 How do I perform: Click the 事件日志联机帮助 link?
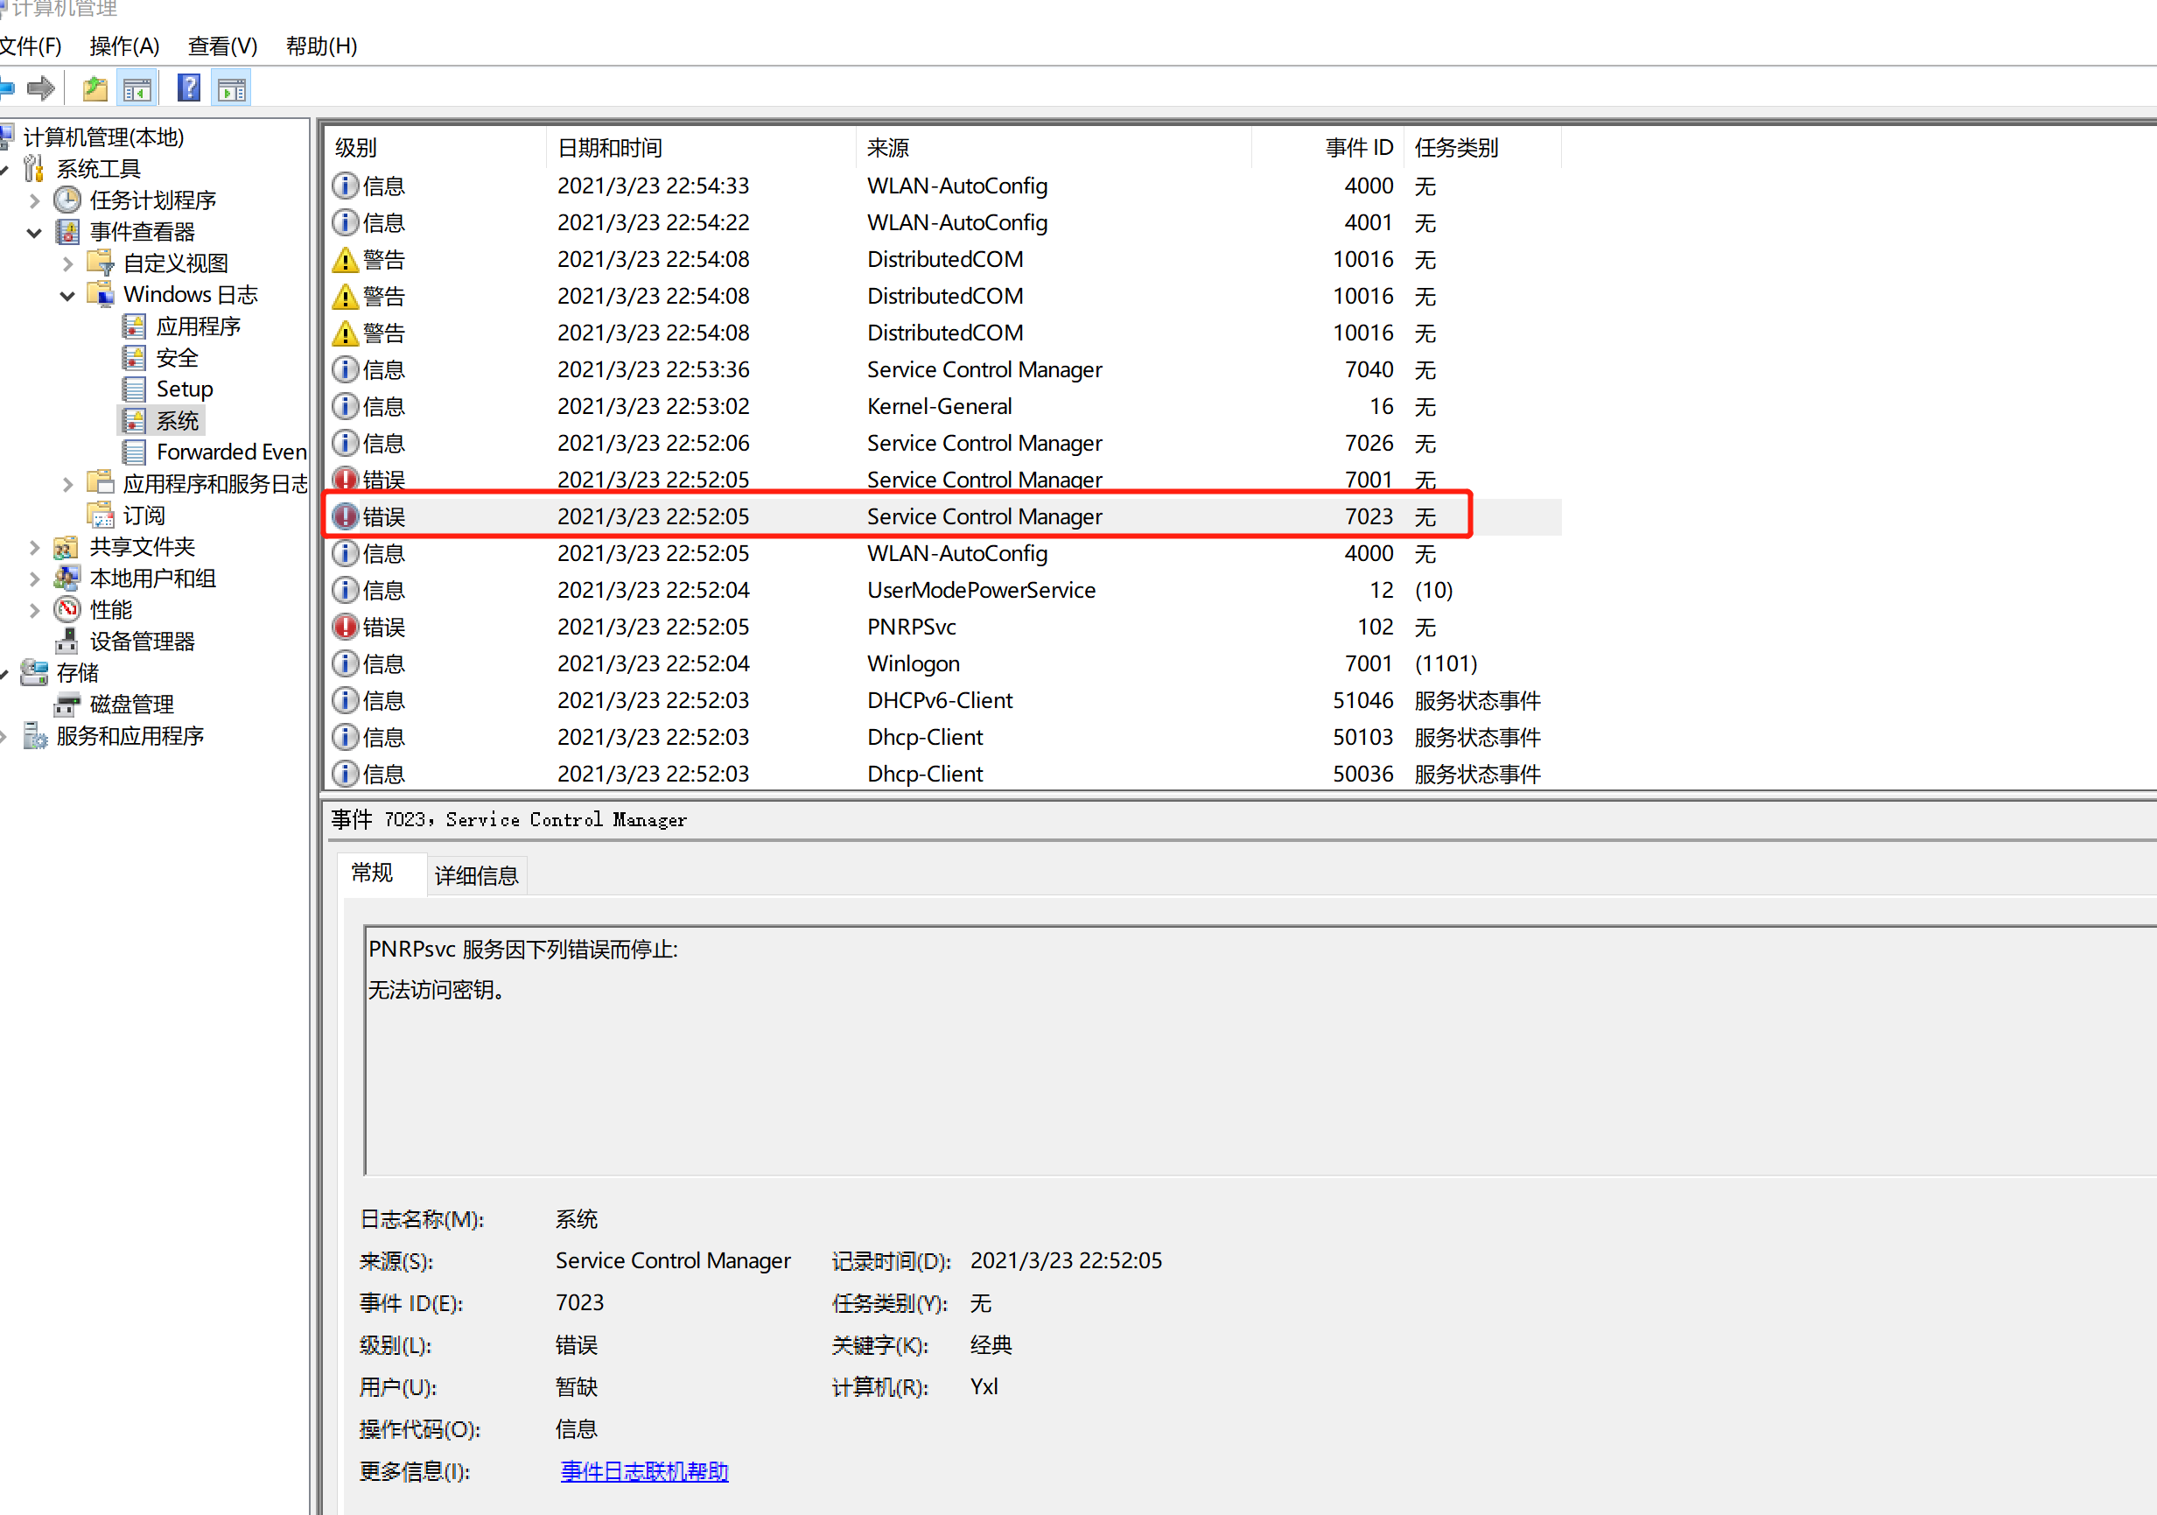tap(644, 1471)
